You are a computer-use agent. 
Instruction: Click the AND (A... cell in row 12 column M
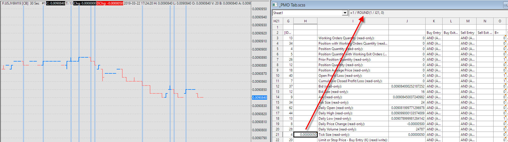(x=468, y=86)
